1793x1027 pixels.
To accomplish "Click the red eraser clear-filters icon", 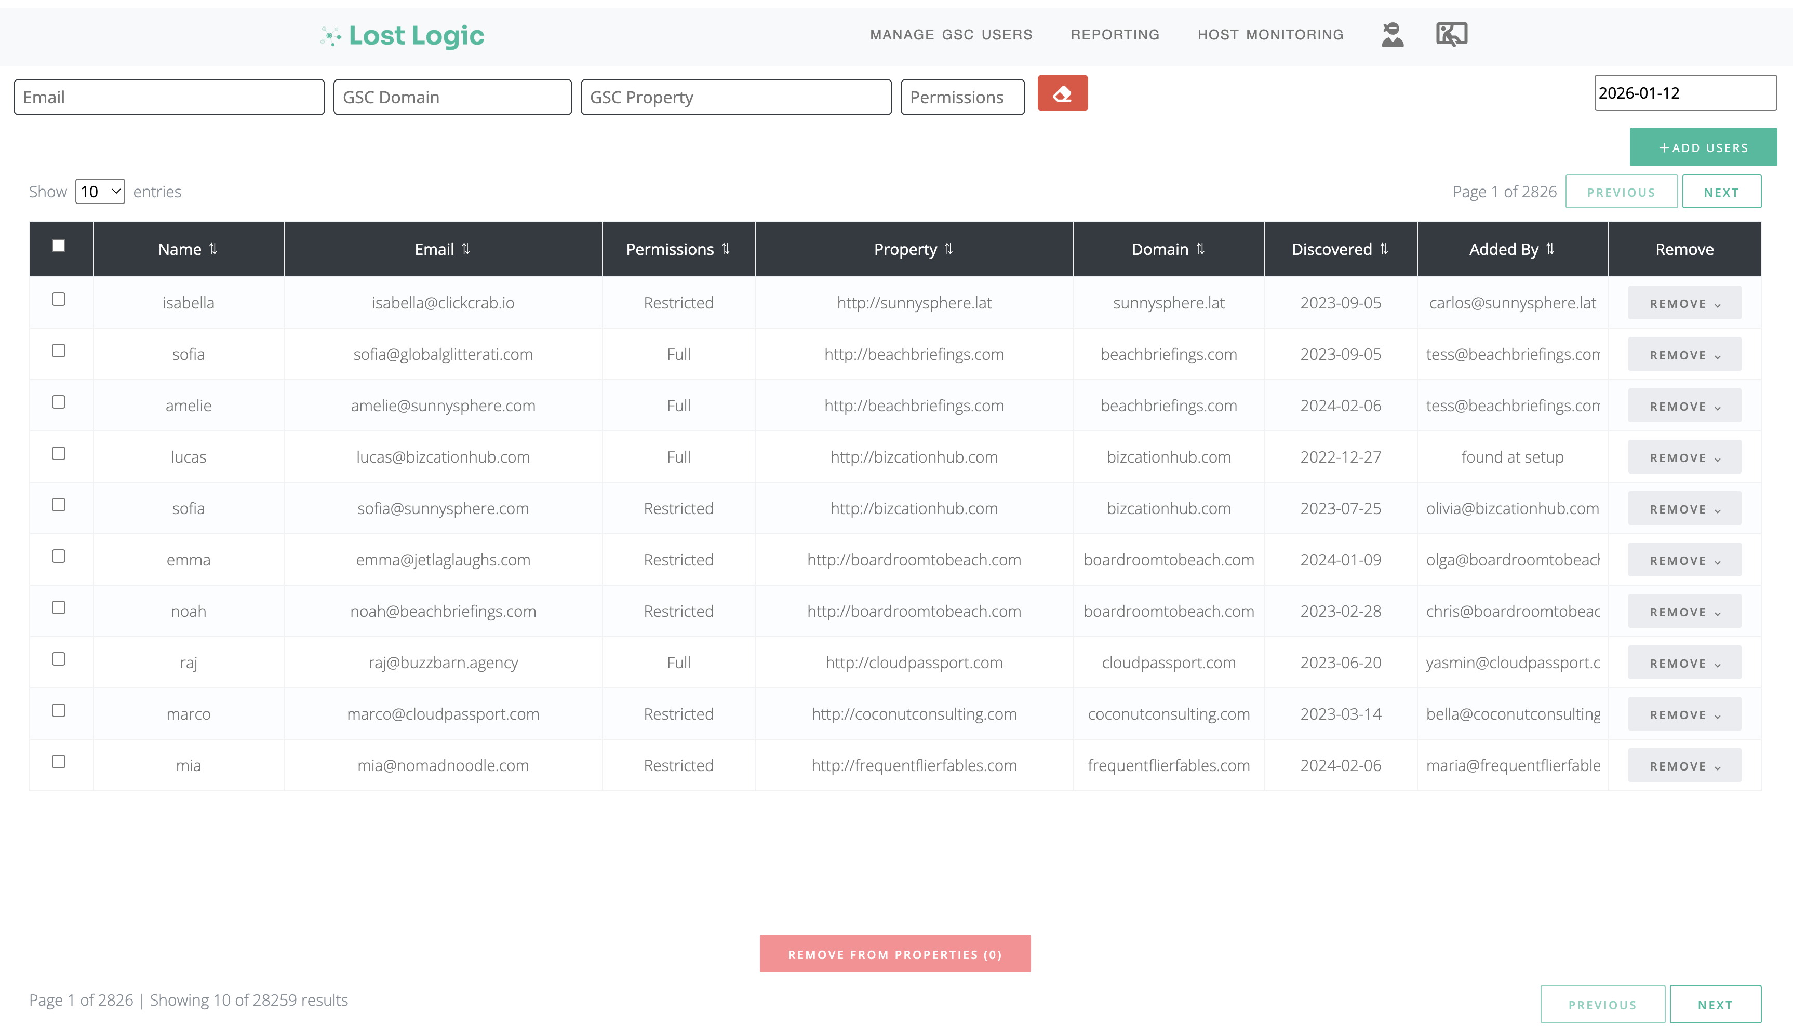I will point(1063,92).
